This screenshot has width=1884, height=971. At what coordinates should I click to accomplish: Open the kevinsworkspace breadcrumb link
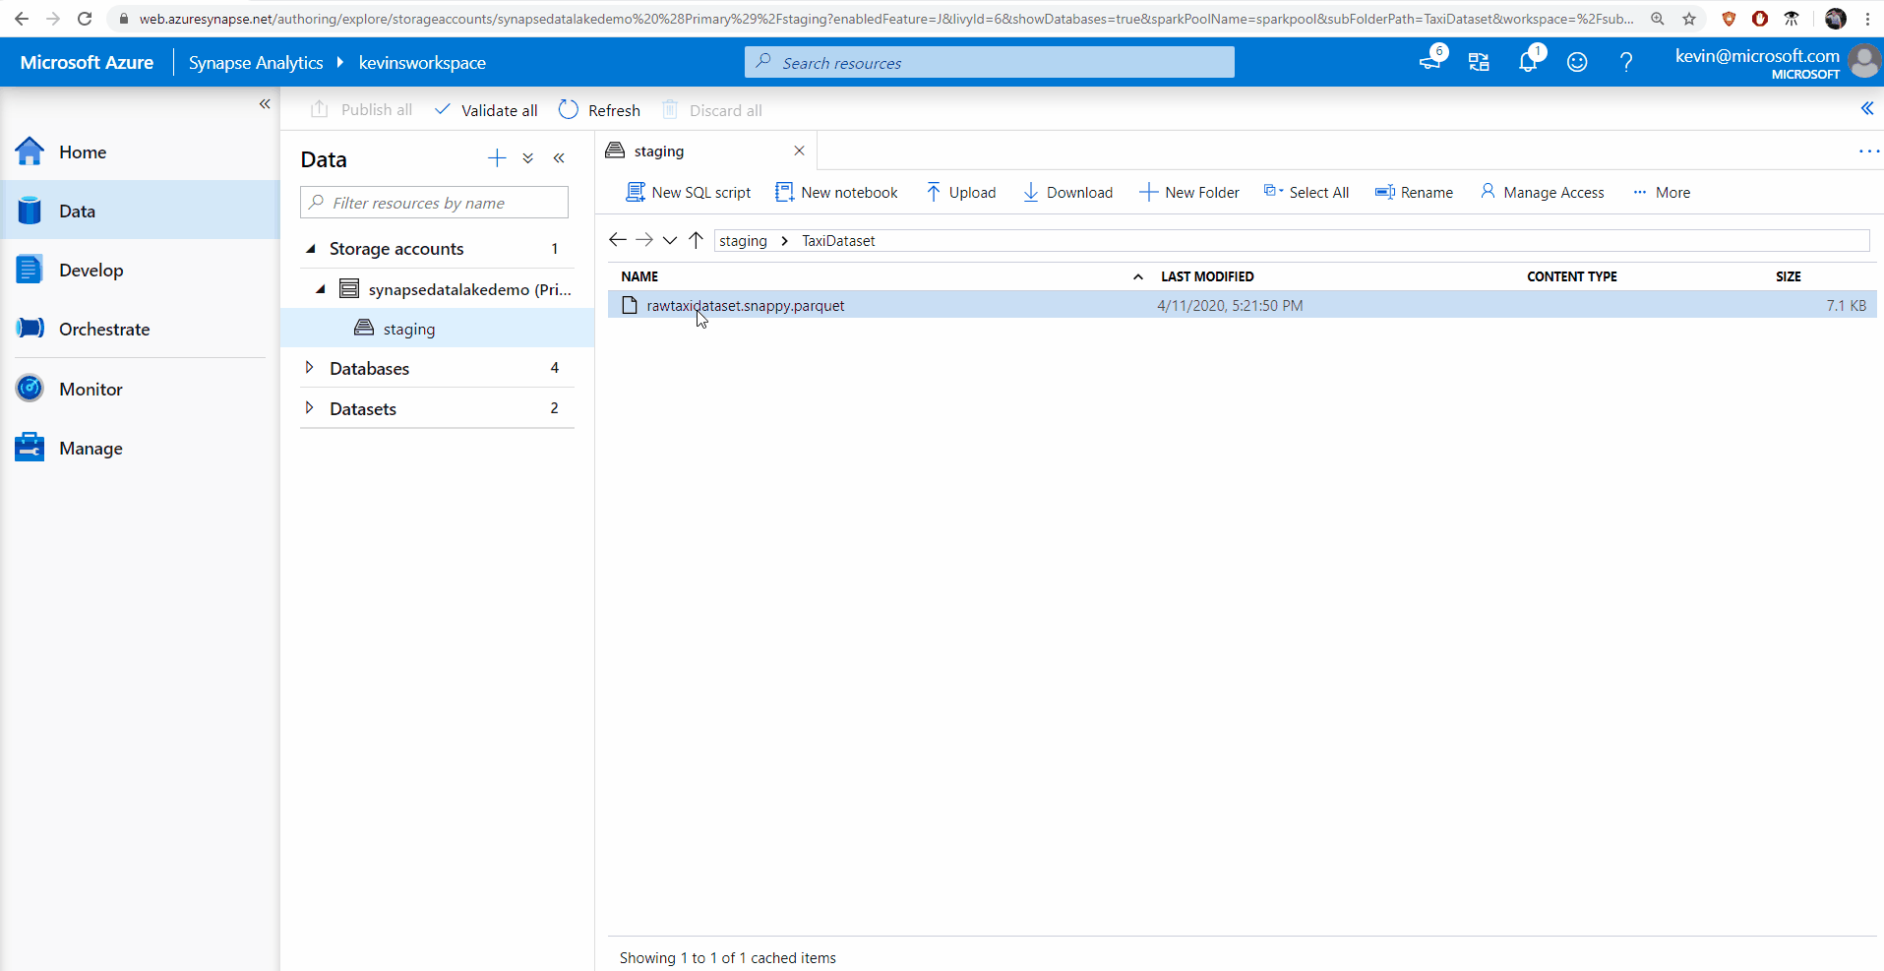pos(422,62)
